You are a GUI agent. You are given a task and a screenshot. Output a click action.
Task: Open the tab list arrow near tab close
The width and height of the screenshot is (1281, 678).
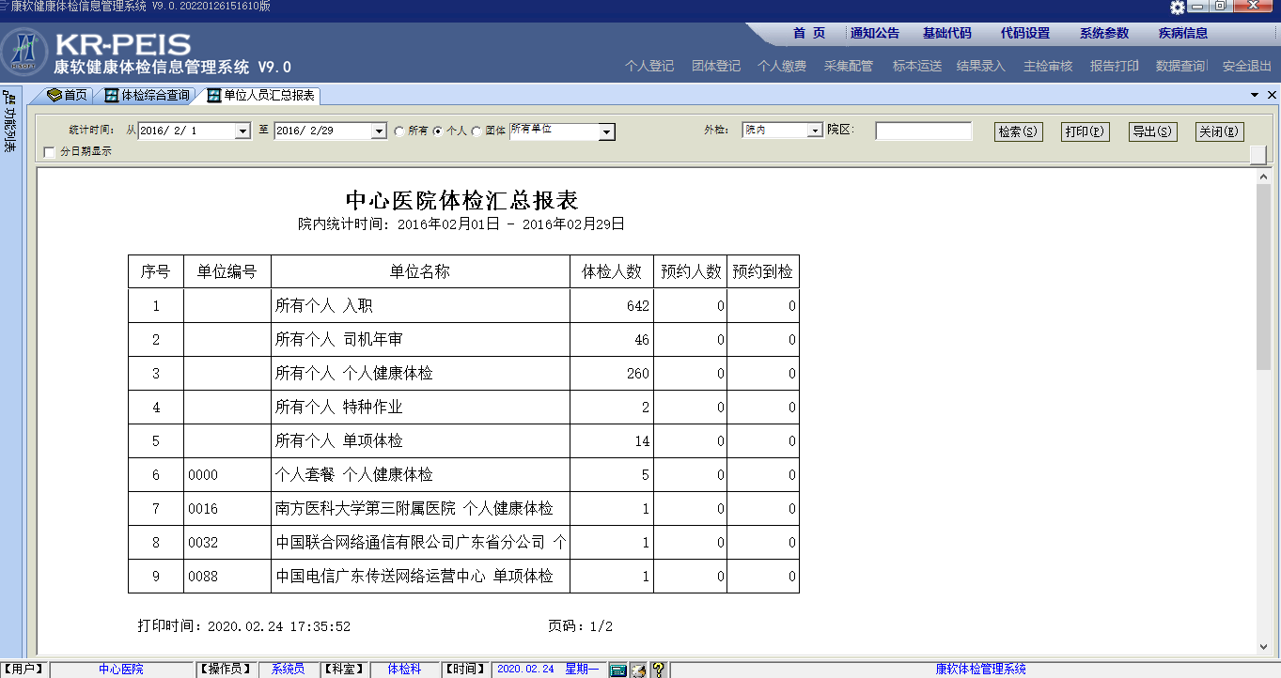[1255, 96]
